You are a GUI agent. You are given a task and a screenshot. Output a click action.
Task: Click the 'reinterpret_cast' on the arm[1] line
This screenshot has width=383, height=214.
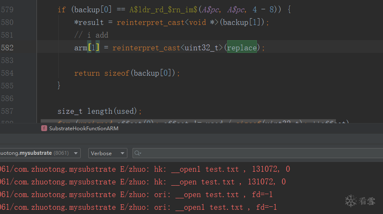(146, 48)
